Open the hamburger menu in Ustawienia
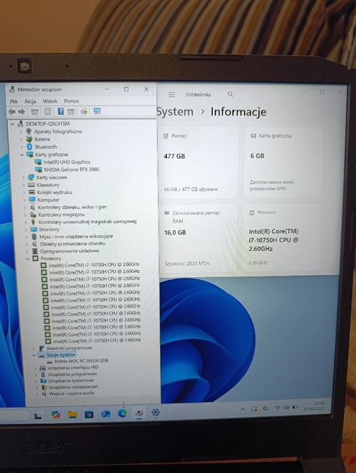Screen dimensions: 356x473 pos(172,95)
